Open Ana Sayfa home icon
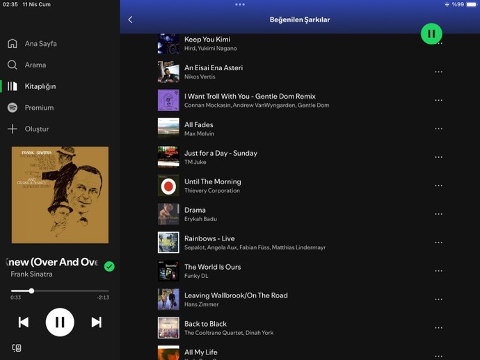 [x=13, y=43]
